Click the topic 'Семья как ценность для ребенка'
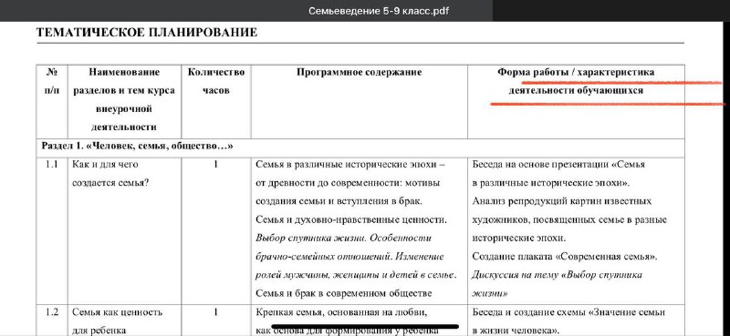This screenshot has height=336, width=730. pos(118,321)
